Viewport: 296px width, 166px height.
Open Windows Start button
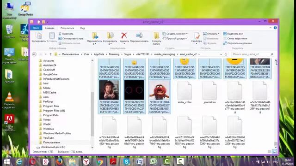coord(7,162)
